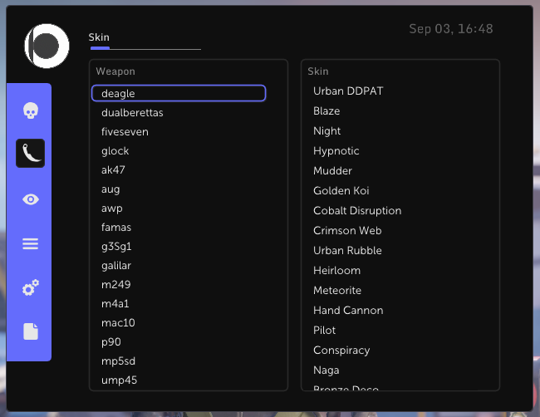Choose the Cobalt Disruption skin

click(357, 211)
